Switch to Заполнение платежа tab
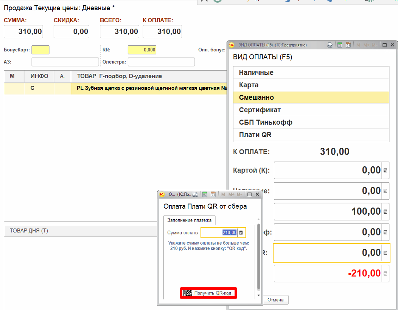The width and height of the screenshot is (398, 310). pos(190,220)
